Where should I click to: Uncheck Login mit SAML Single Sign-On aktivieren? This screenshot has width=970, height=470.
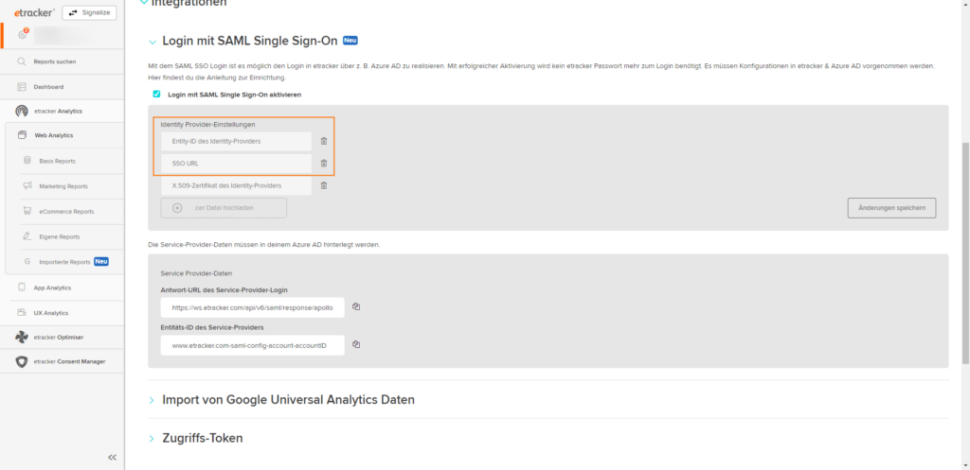click(x=156, y=95)
